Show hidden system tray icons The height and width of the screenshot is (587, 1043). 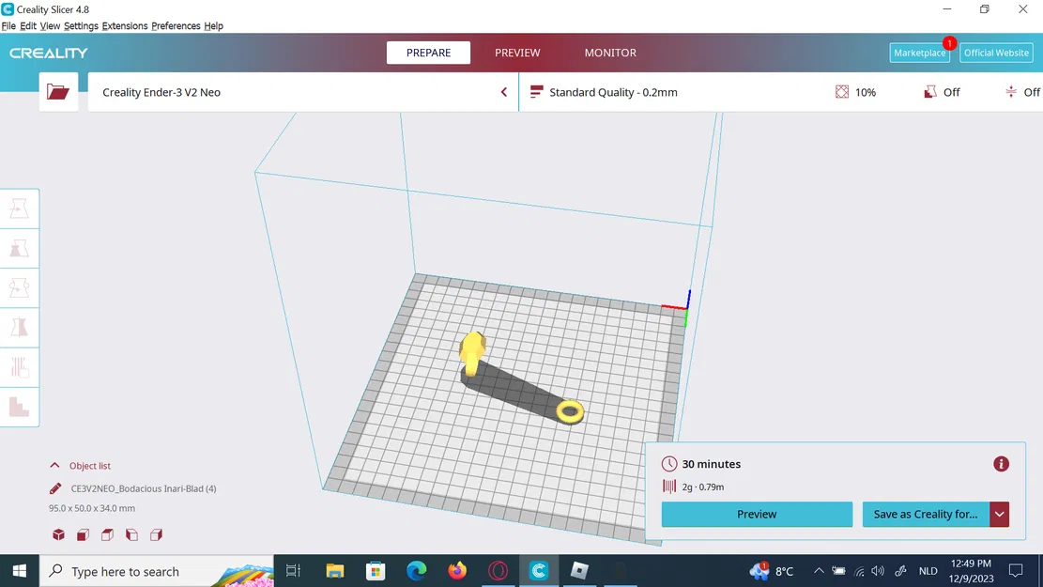[819, 571]
